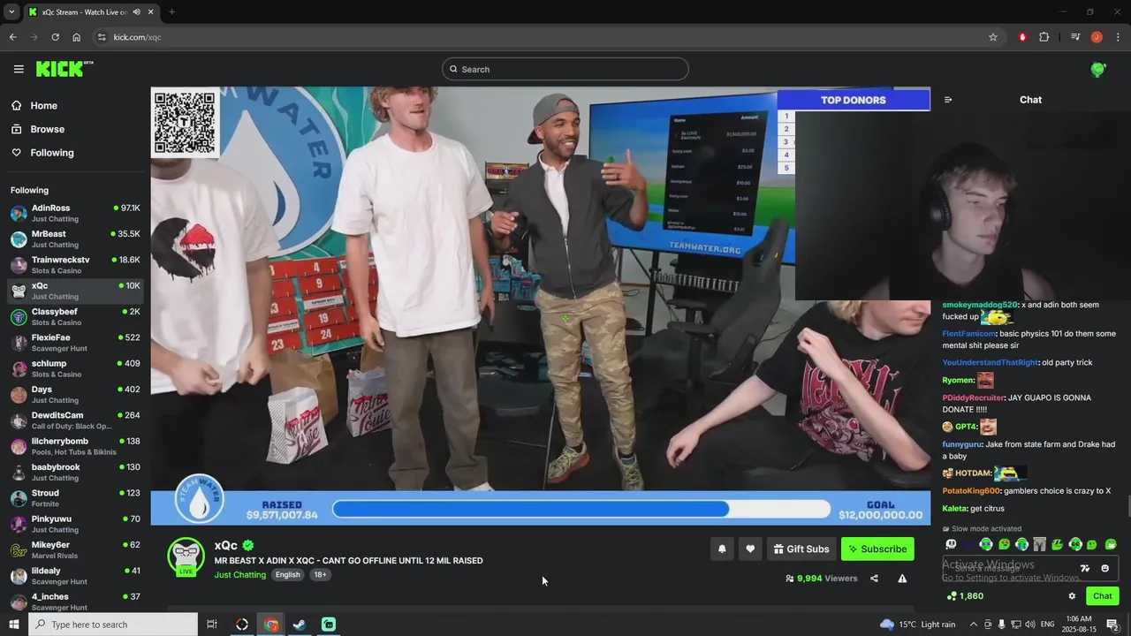Open channel points 1,860 balance
This screenshot has width=1131, height=636.
pos(965,596)
